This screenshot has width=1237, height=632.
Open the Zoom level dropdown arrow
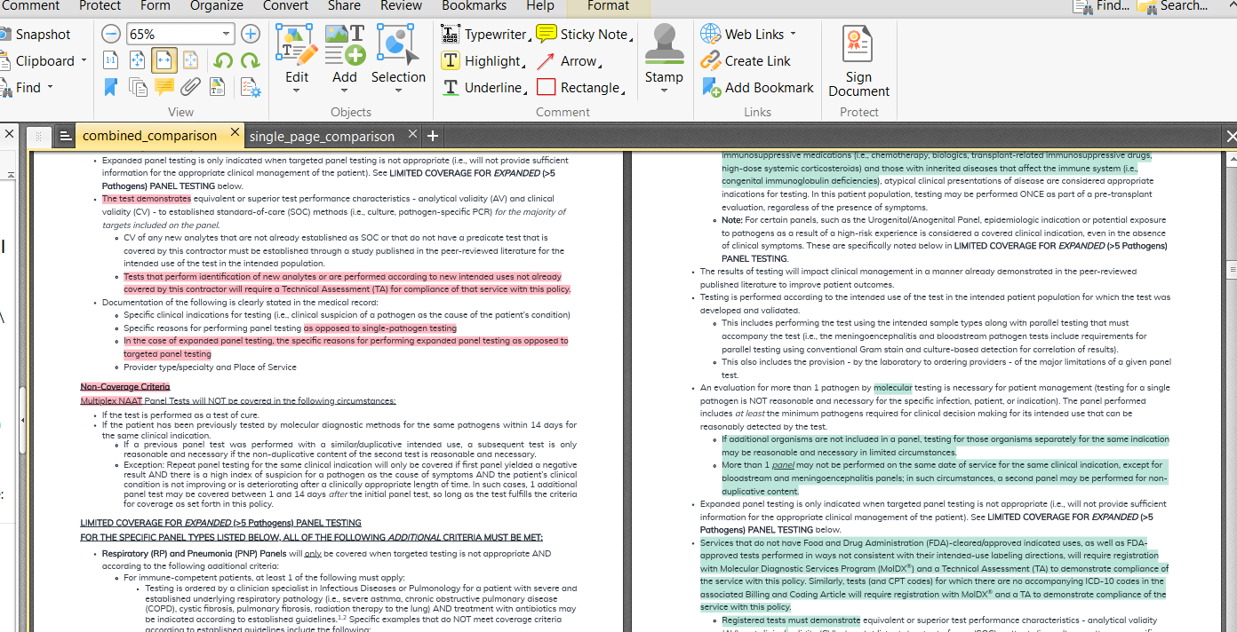click(x=227, y=35)
